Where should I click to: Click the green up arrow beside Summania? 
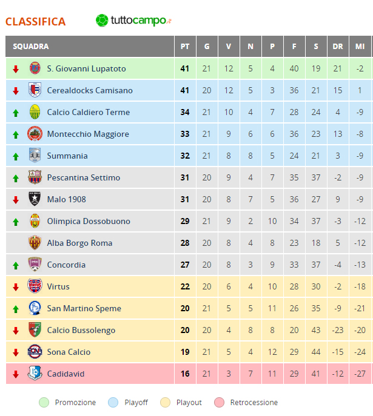(x=16, y=157)
